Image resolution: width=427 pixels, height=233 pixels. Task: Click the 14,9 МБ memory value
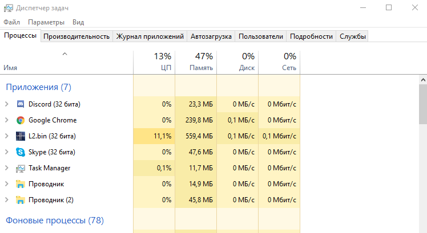[x=201, y=184]
